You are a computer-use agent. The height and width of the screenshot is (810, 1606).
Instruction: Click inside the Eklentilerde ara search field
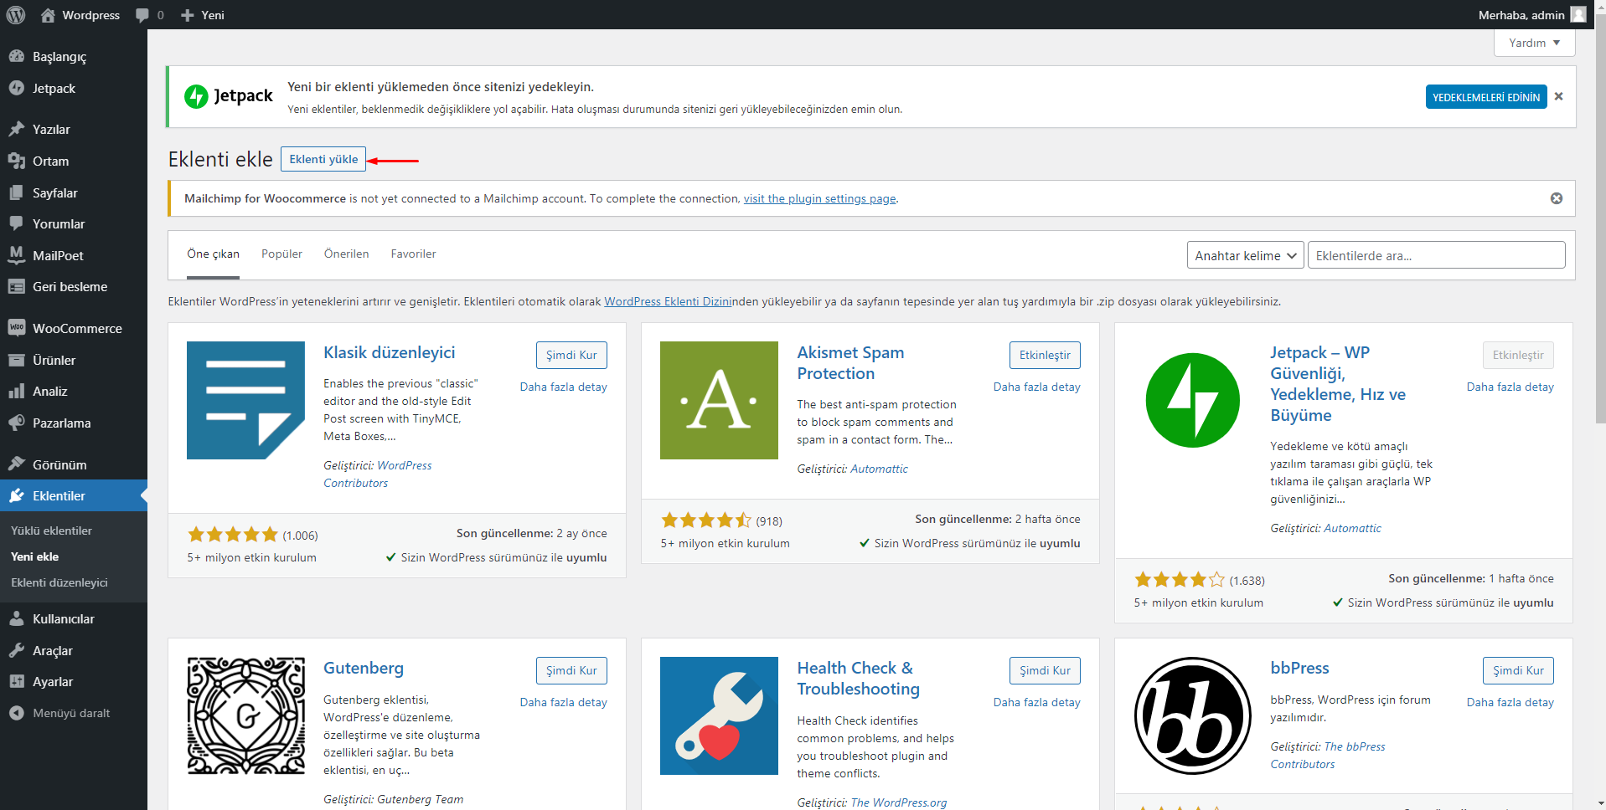(x=1435, y=255)
